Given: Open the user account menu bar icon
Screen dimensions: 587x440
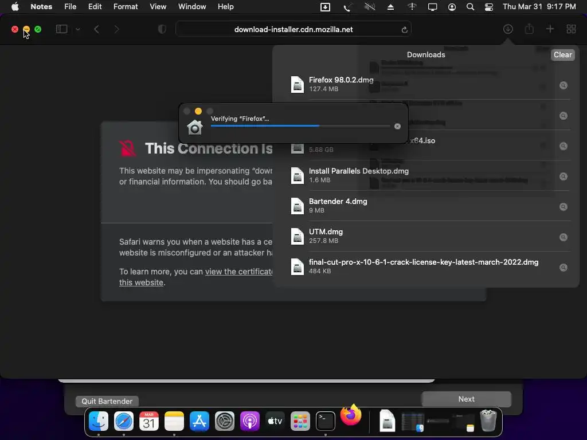Looking at the screenshot, I should [x=452, y=7].
